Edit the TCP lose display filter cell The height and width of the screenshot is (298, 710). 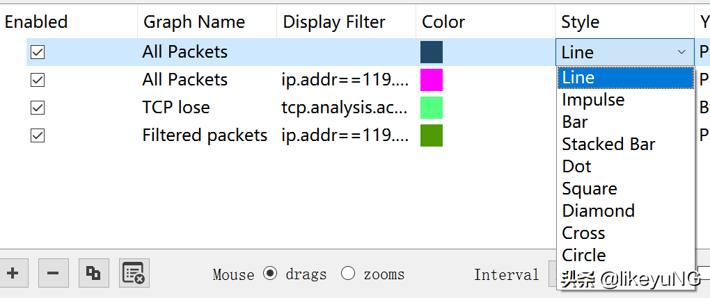[345, 108]
